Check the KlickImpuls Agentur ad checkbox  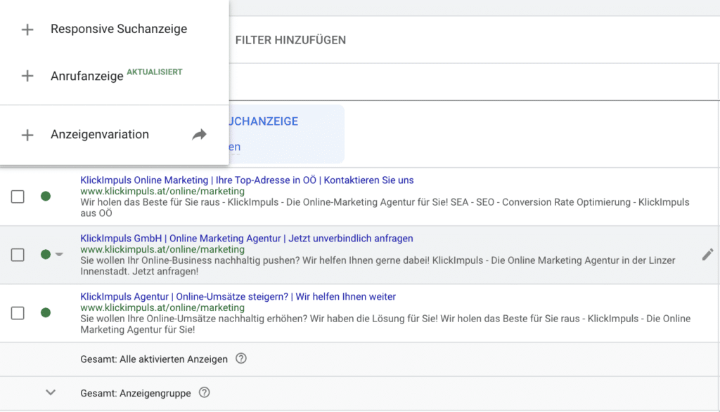tap(18, 313)
